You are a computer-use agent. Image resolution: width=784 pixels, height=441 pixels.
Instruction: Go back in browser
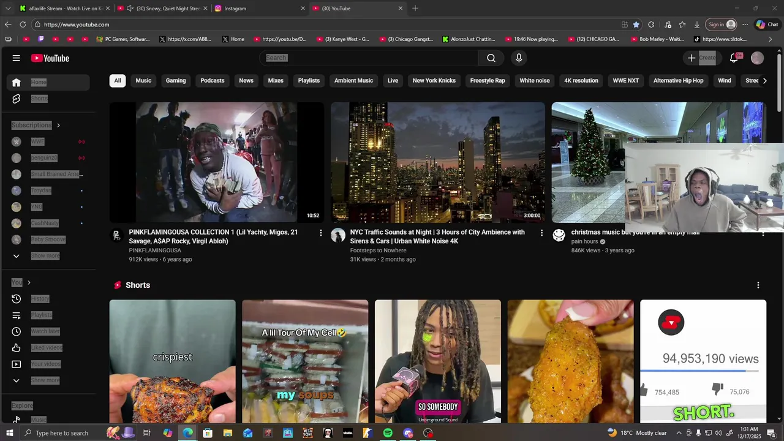[8, 24]
